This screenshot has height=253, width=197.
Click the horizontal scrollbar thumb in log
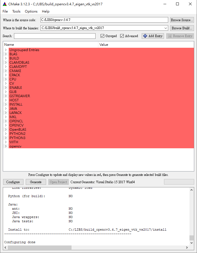click(x=40, y=247)
